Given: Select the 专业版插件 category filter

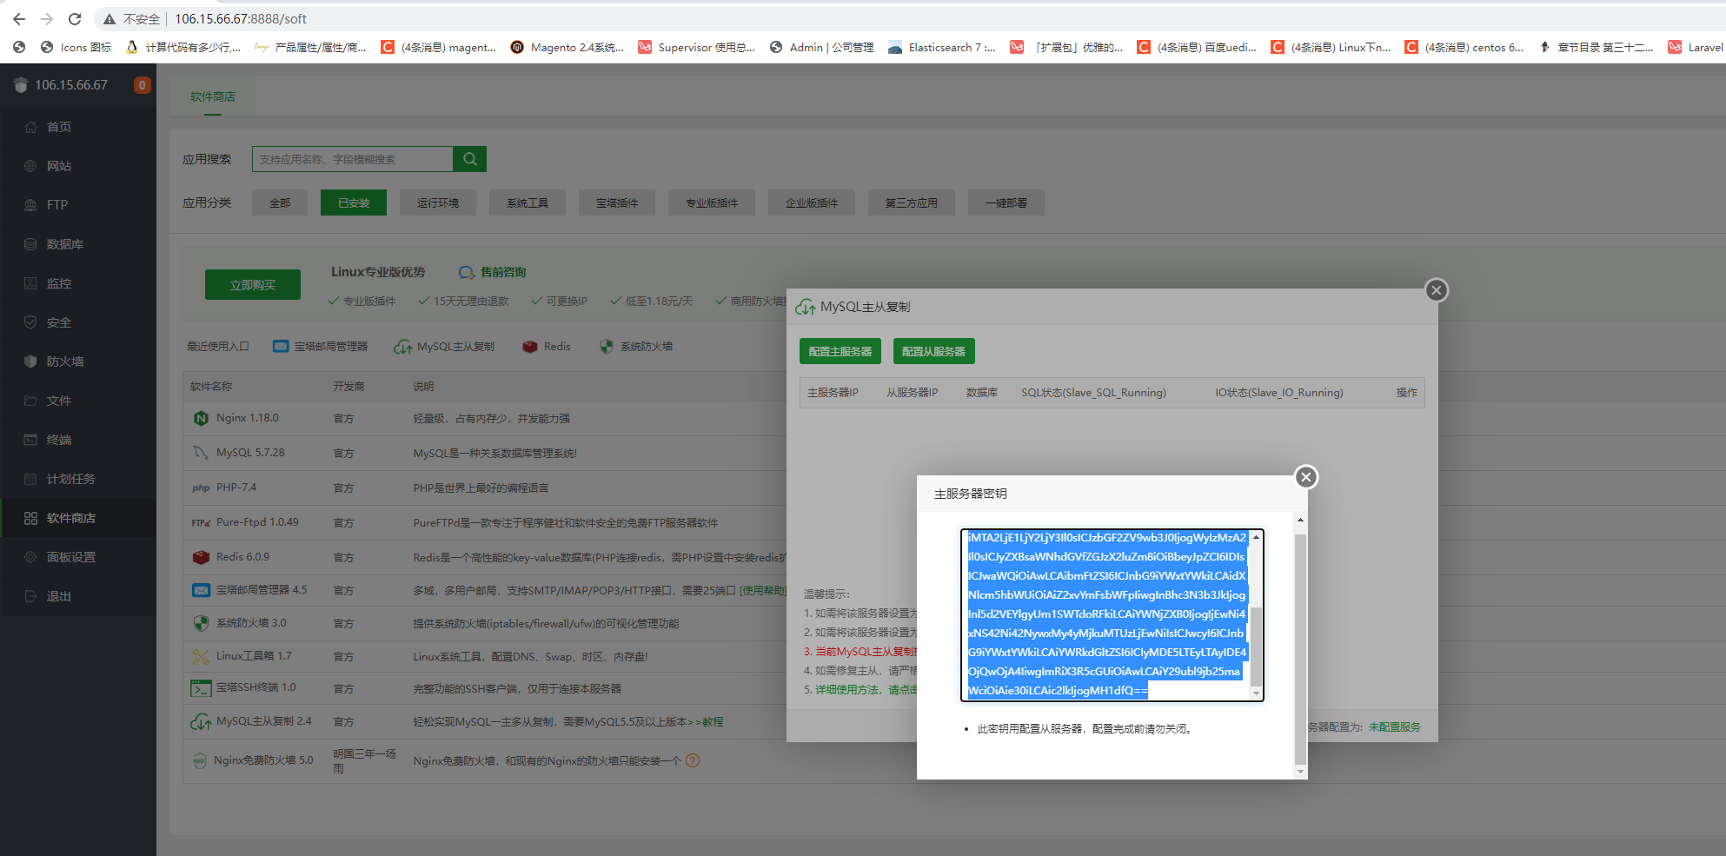Looking at the screenshot, I should pos(712,202).
